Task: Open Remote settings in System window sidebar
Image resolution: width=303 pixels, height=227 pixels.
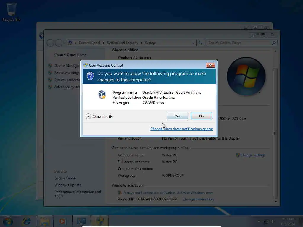Action: tap(67, 73)
